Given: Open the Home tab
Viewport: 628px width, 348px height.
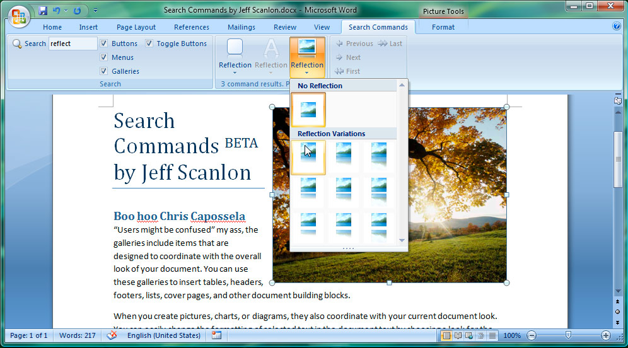Looking at the screenshot, I should click(x=52, y=27).
